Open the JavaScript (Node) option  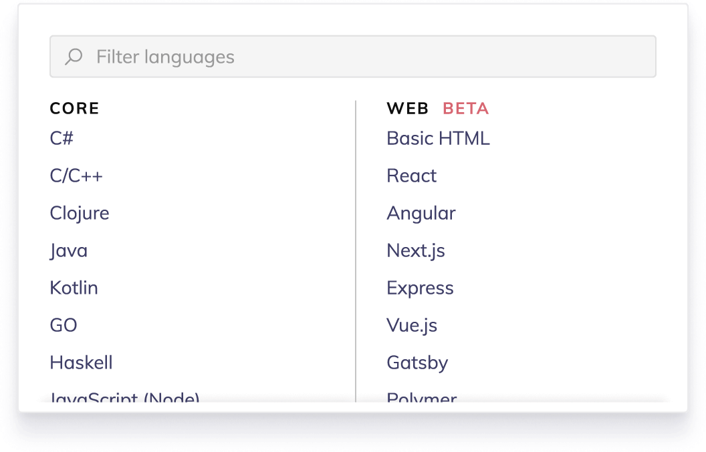click(x=124, y=398)
